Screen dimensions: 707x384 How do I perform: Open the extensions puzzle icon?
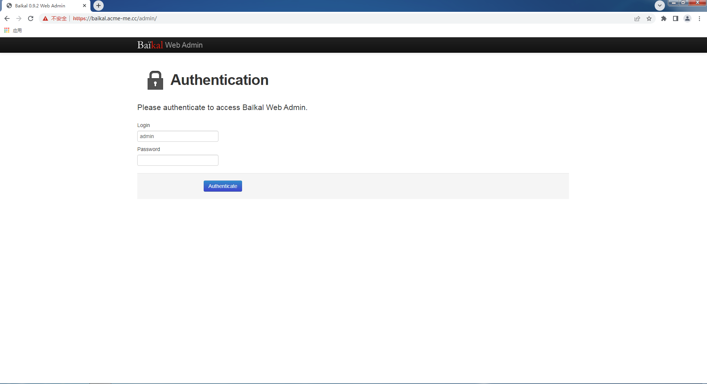click(664, 18)
